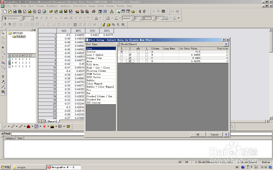Select the Screen Reader crosshair tool
273x170 pixels.
pyautogui.click(x=3, y=48)
